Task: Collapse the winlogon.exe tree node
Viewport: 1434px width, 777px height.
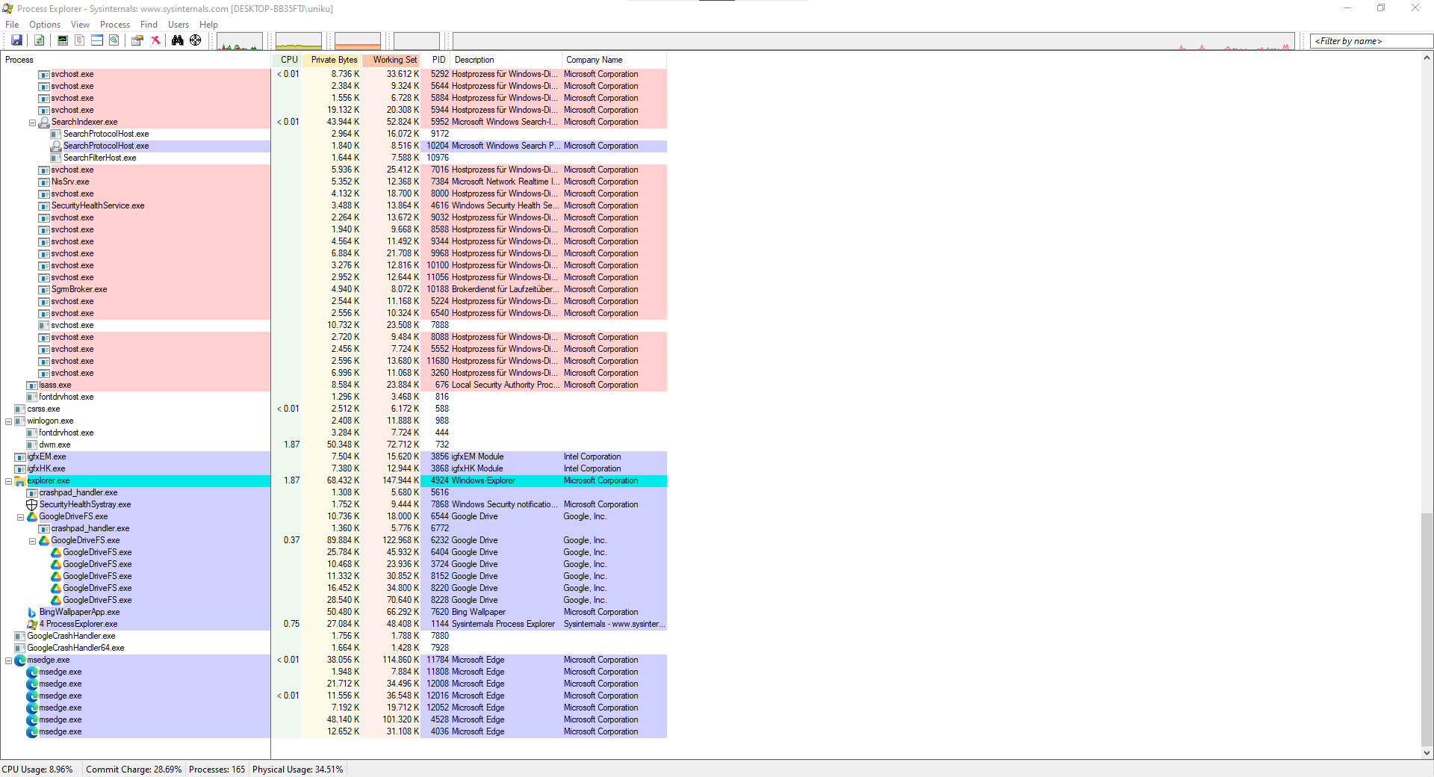Action: tap(8, 421)
